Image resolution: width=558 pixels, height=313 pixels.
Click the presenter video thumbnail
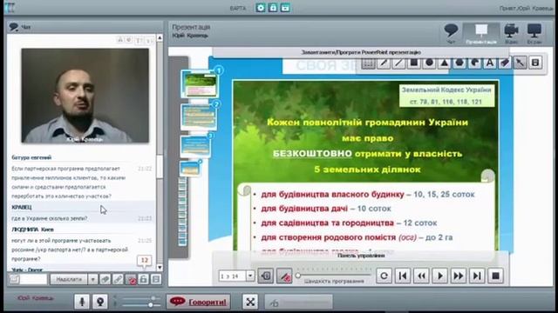[85, 96]
